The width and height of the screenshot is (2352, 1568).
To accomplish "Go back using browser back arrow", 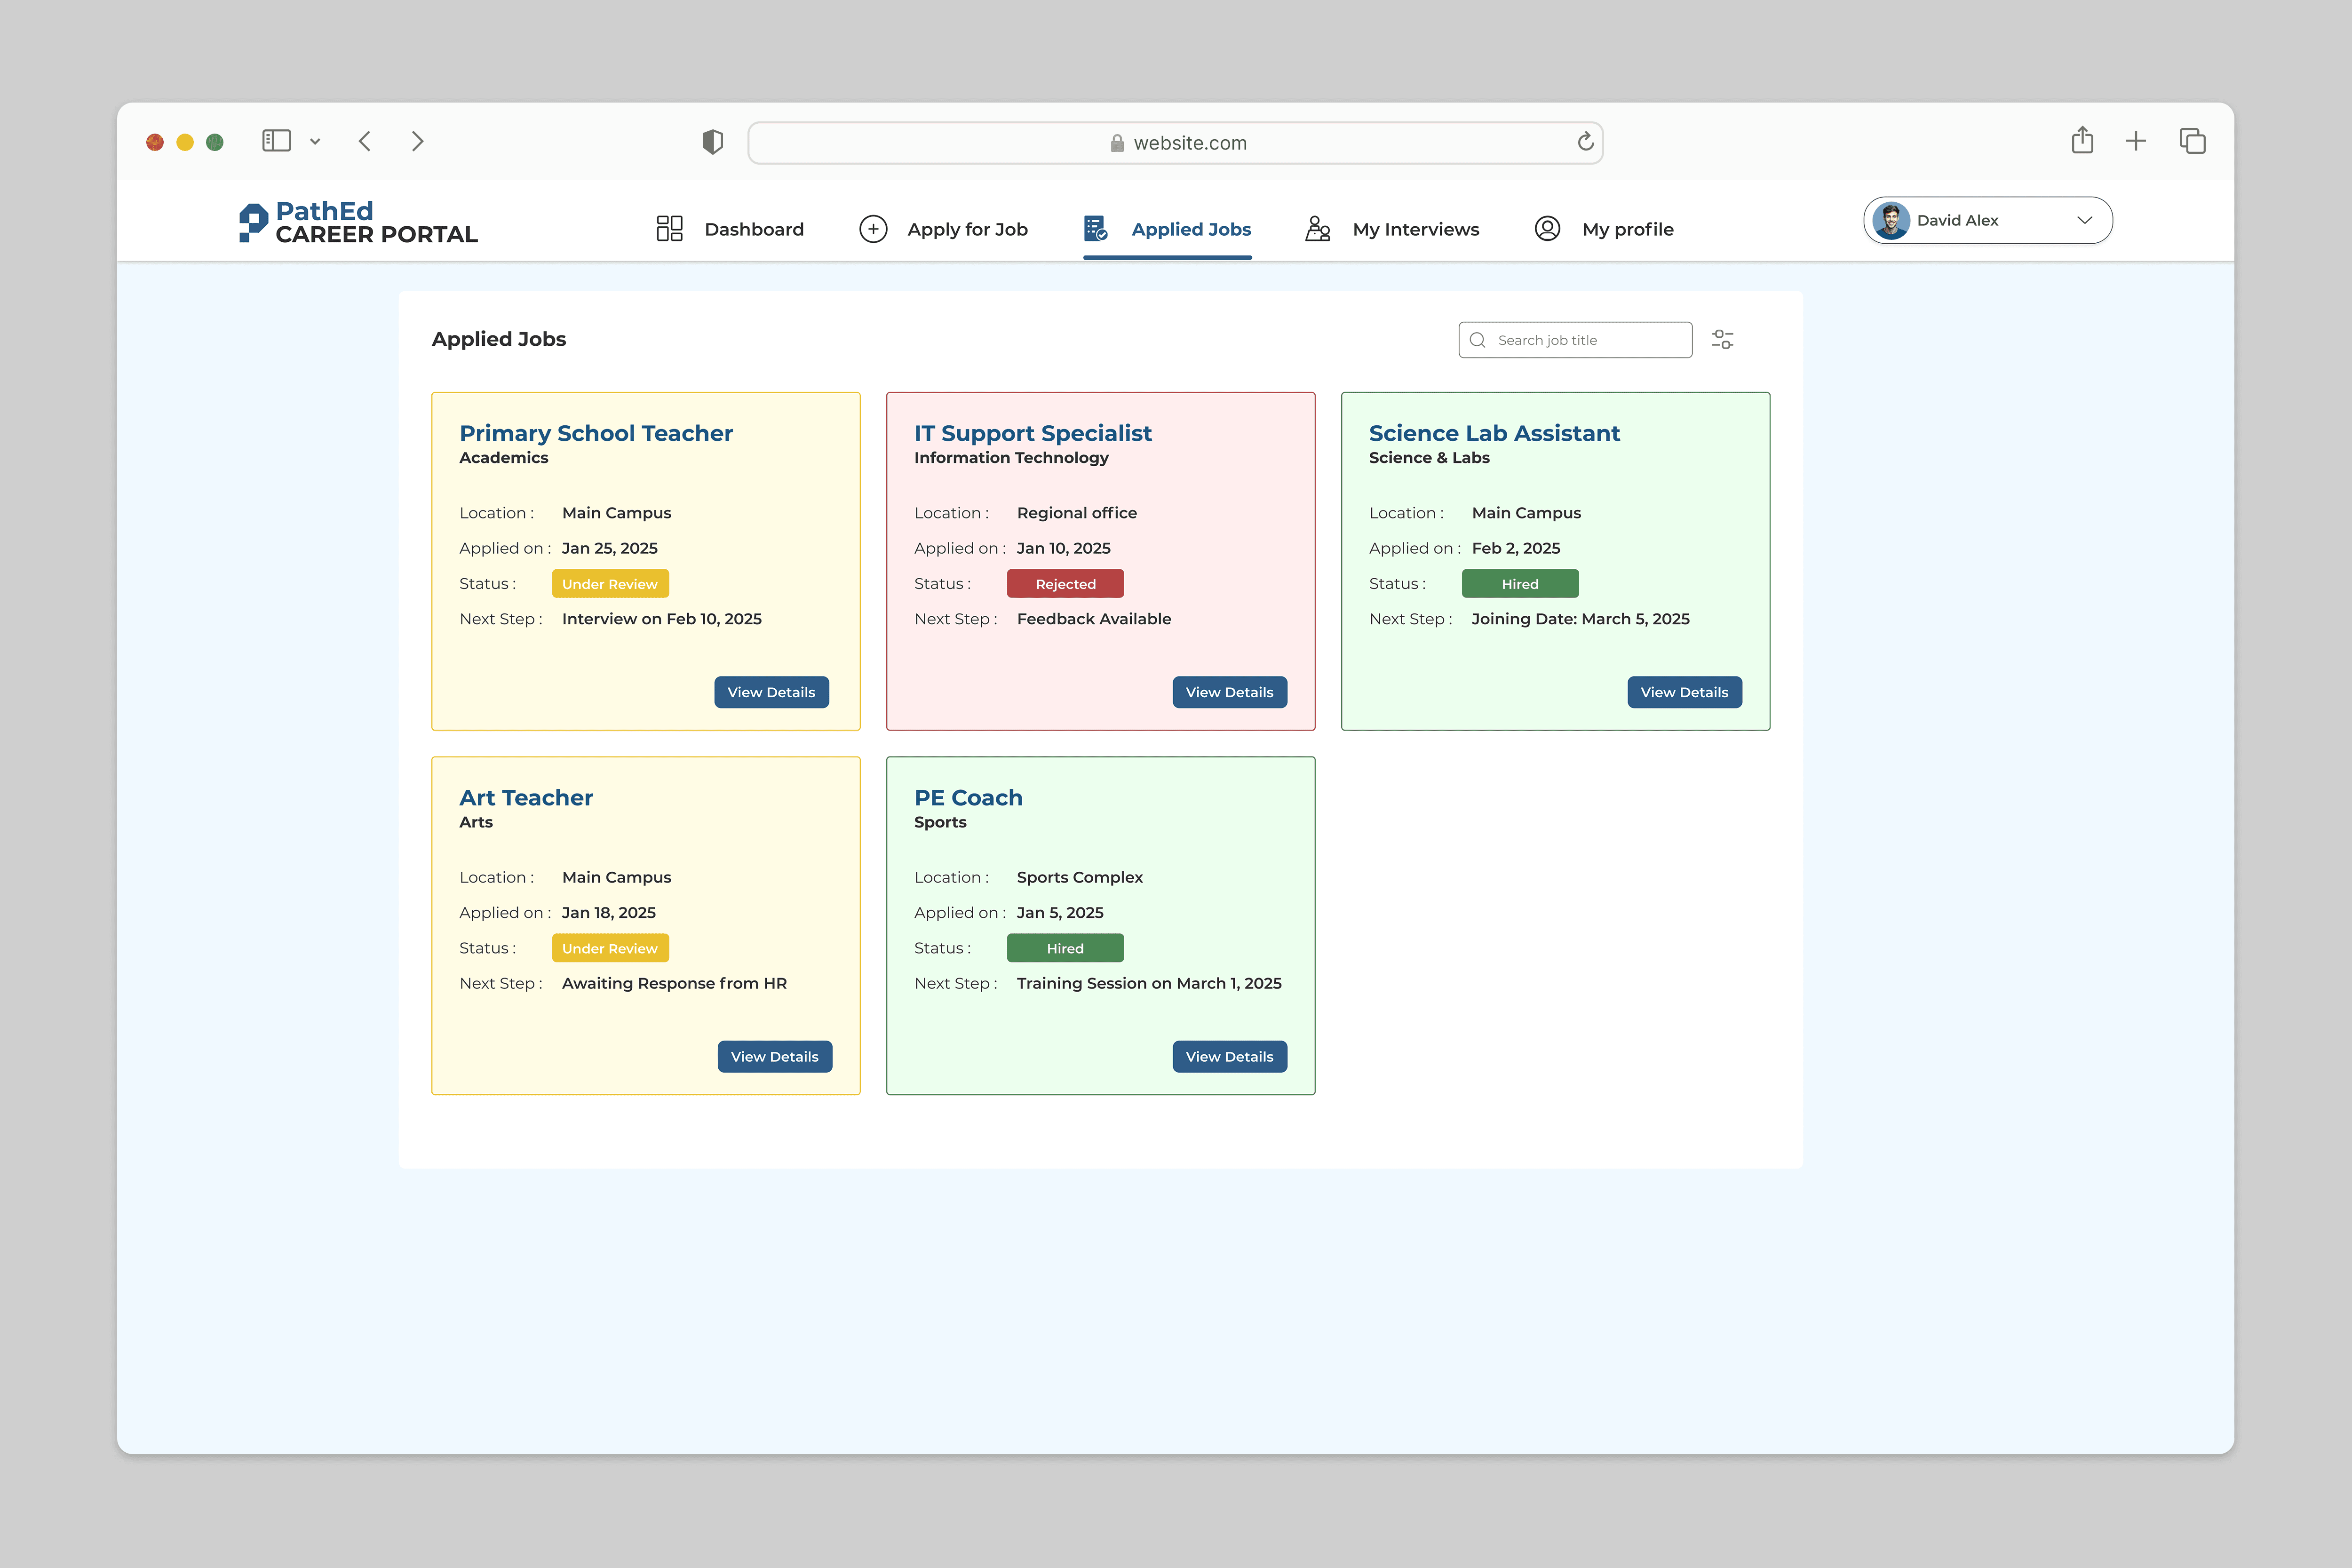I will 365,142.
